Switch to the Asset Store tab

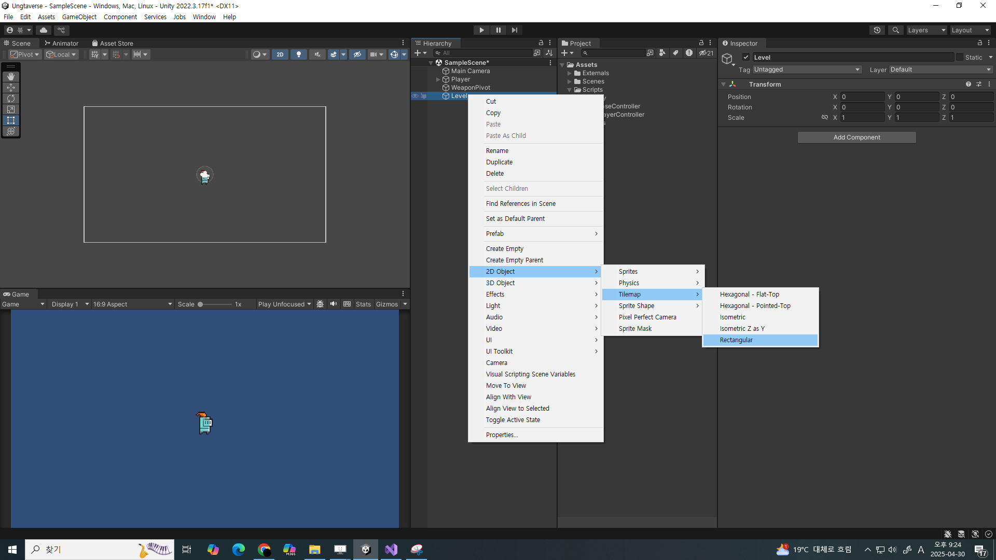click(x=113, y=44)
